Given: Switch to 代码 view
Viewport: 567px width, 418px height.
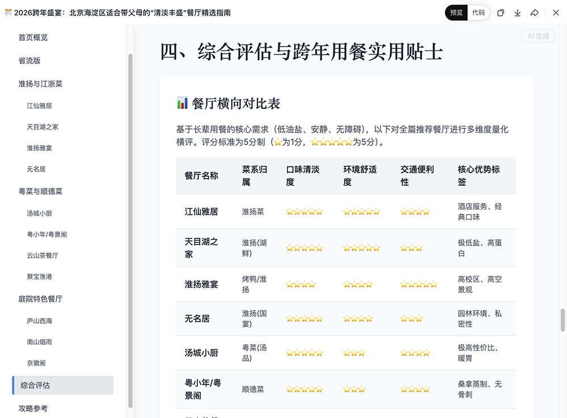Looking at the screenshot, I should tap(478, 12).
